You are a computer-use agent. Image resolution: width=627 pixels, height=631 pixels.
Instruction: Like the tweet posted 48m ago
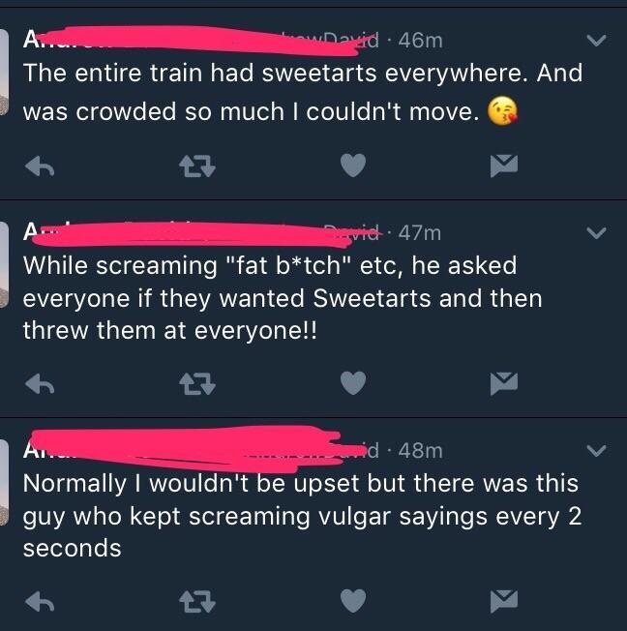(x=355, y=601)
